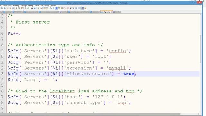
Task: Click the Zoom Out toolbar icon
Action: point(41,8)
